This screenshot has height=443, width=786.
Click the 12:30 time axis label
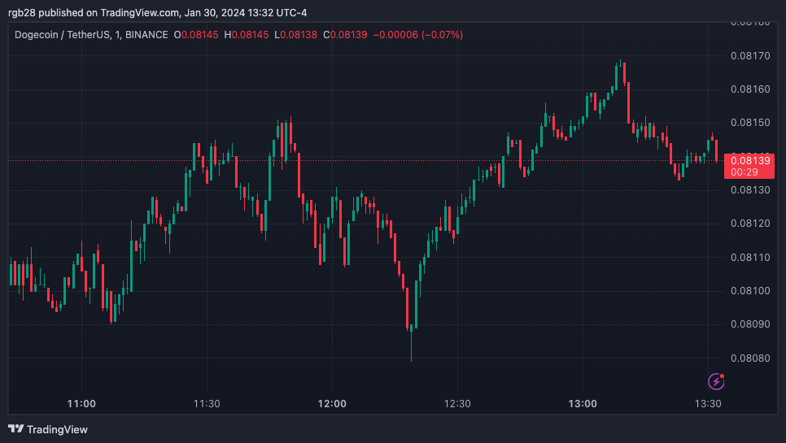[x=457, y=404]
